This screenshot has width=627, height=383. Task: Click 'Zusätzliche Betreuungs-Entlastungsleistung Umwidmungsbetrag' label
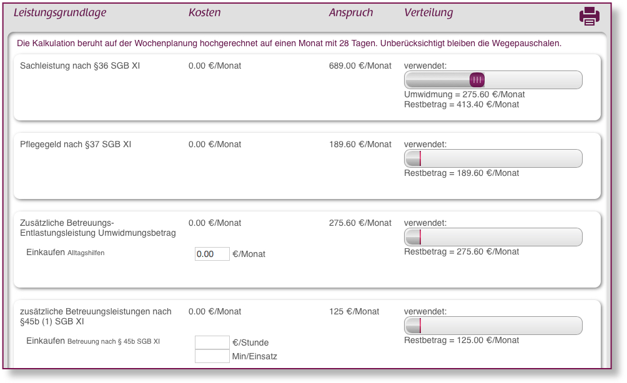(98, 228)
